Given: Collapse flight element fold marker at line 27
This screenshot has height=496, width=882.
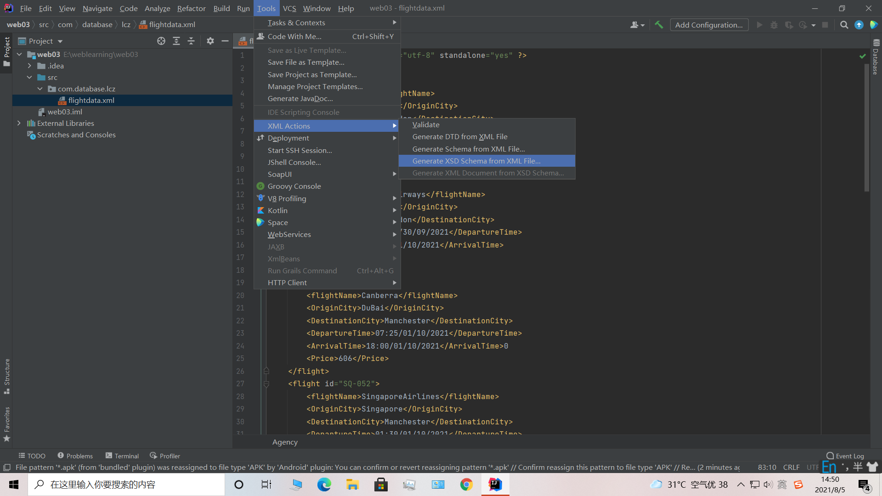Looking at the screenshot, I should tap(266, 384).
